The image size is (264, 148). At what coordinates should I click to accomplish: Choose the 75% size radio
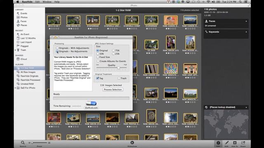113,50
